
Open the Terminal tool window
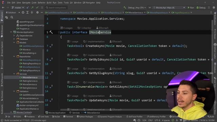click(x=68, y=117)
